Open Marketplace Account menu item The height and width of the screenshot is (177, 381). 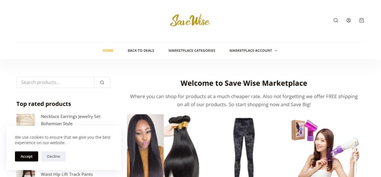[x=250, y=51]
